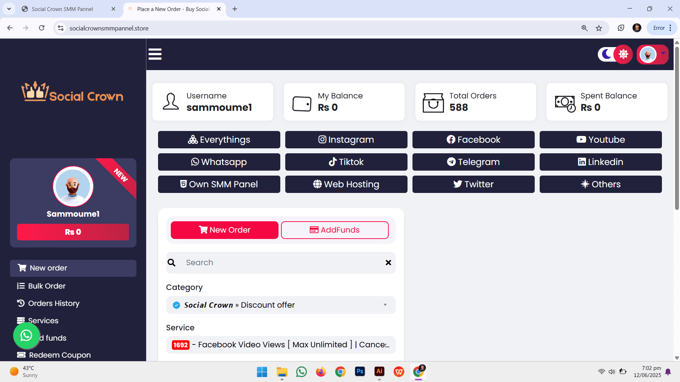680x382 pixels.
Task: Open the taskbar weather widget
Action: pos(24,372)
